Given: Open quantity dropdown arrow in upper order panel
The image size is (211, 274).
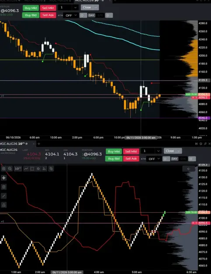Looking at the screenshot, I should coord(75,7).
